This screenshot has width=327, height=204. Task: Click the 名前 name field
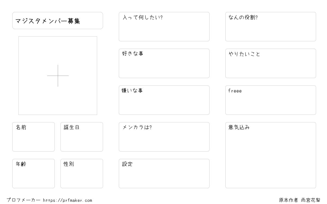coord(34,137)
